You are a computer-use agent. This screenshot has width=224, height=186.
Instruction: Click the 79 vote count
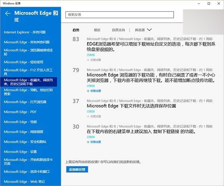point(76,70)
